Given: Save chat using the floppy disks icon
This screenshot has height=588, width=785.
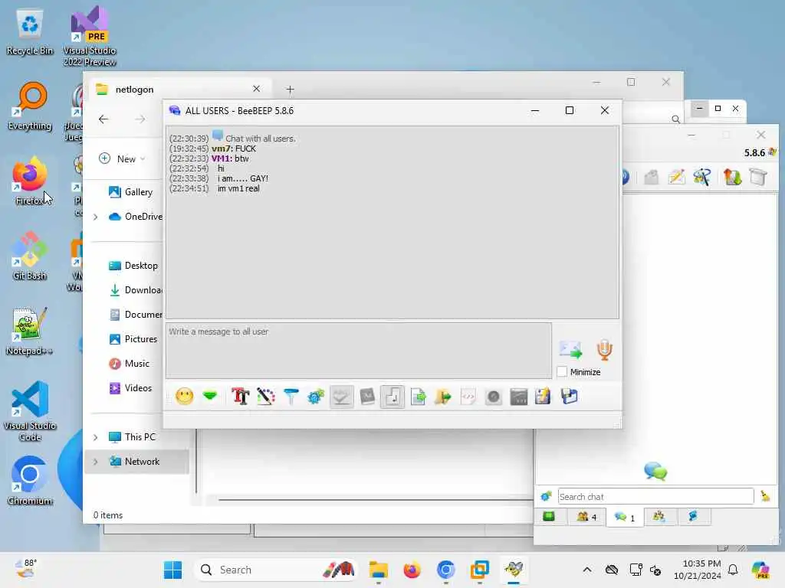Looking at the screenshot, I should click(570, 397).
